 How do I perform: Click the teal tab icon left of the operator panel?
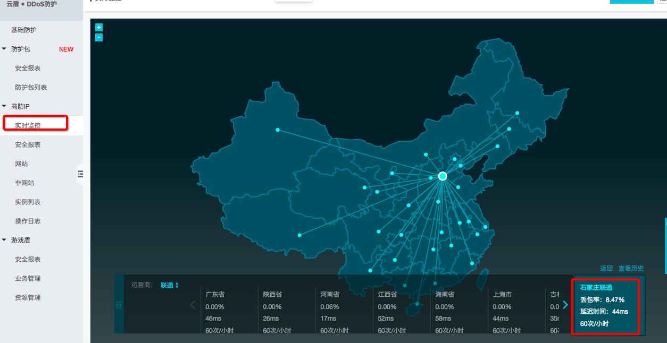(119, 305)
